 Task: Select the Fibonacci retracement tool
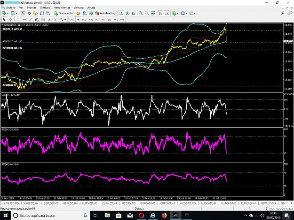tap(43, 19)
